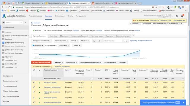Click the help icon next to the Клики column

click(91, 70)
